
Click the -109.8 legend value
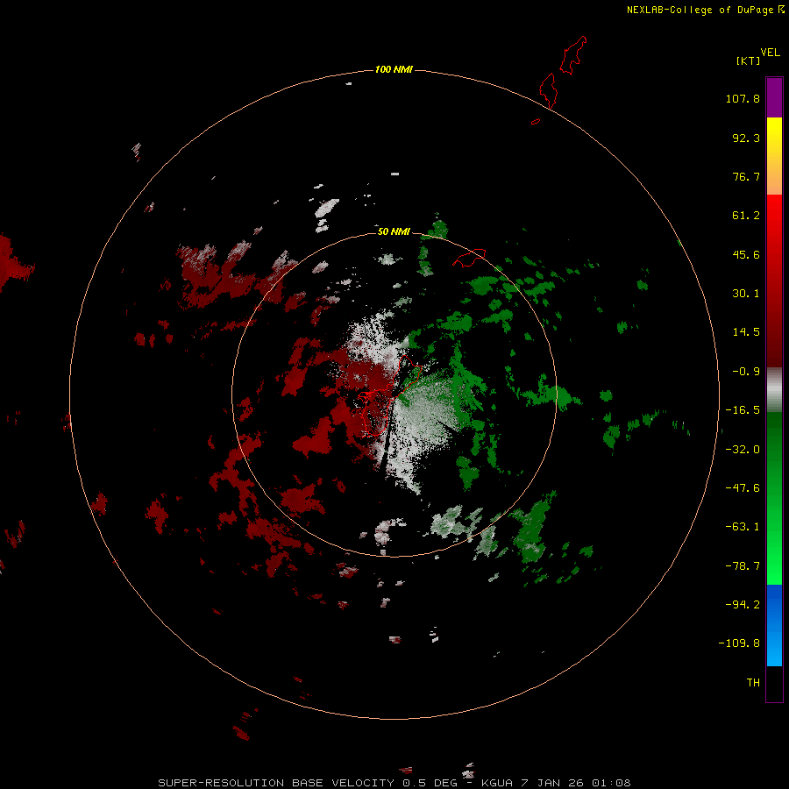[739, 643]
